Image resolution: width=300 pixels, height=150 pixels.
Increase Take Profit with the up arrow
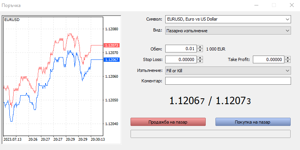288,58
